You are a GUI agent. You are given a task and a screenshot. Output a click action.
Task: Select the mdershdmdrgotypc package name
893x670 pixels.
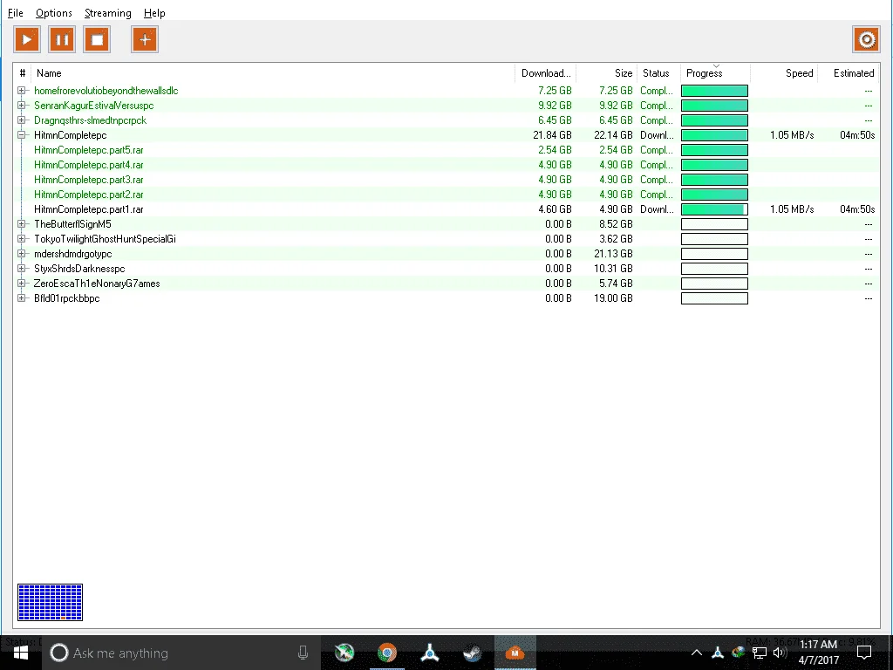pyautogui.click(x=73, y=254)
